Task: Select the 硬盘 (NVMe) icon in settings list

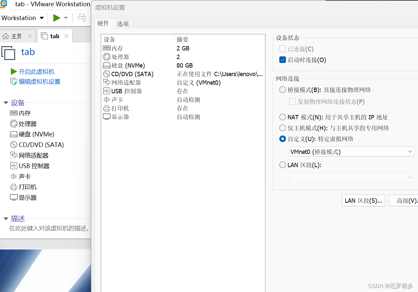Action: (x=106, y=65)
